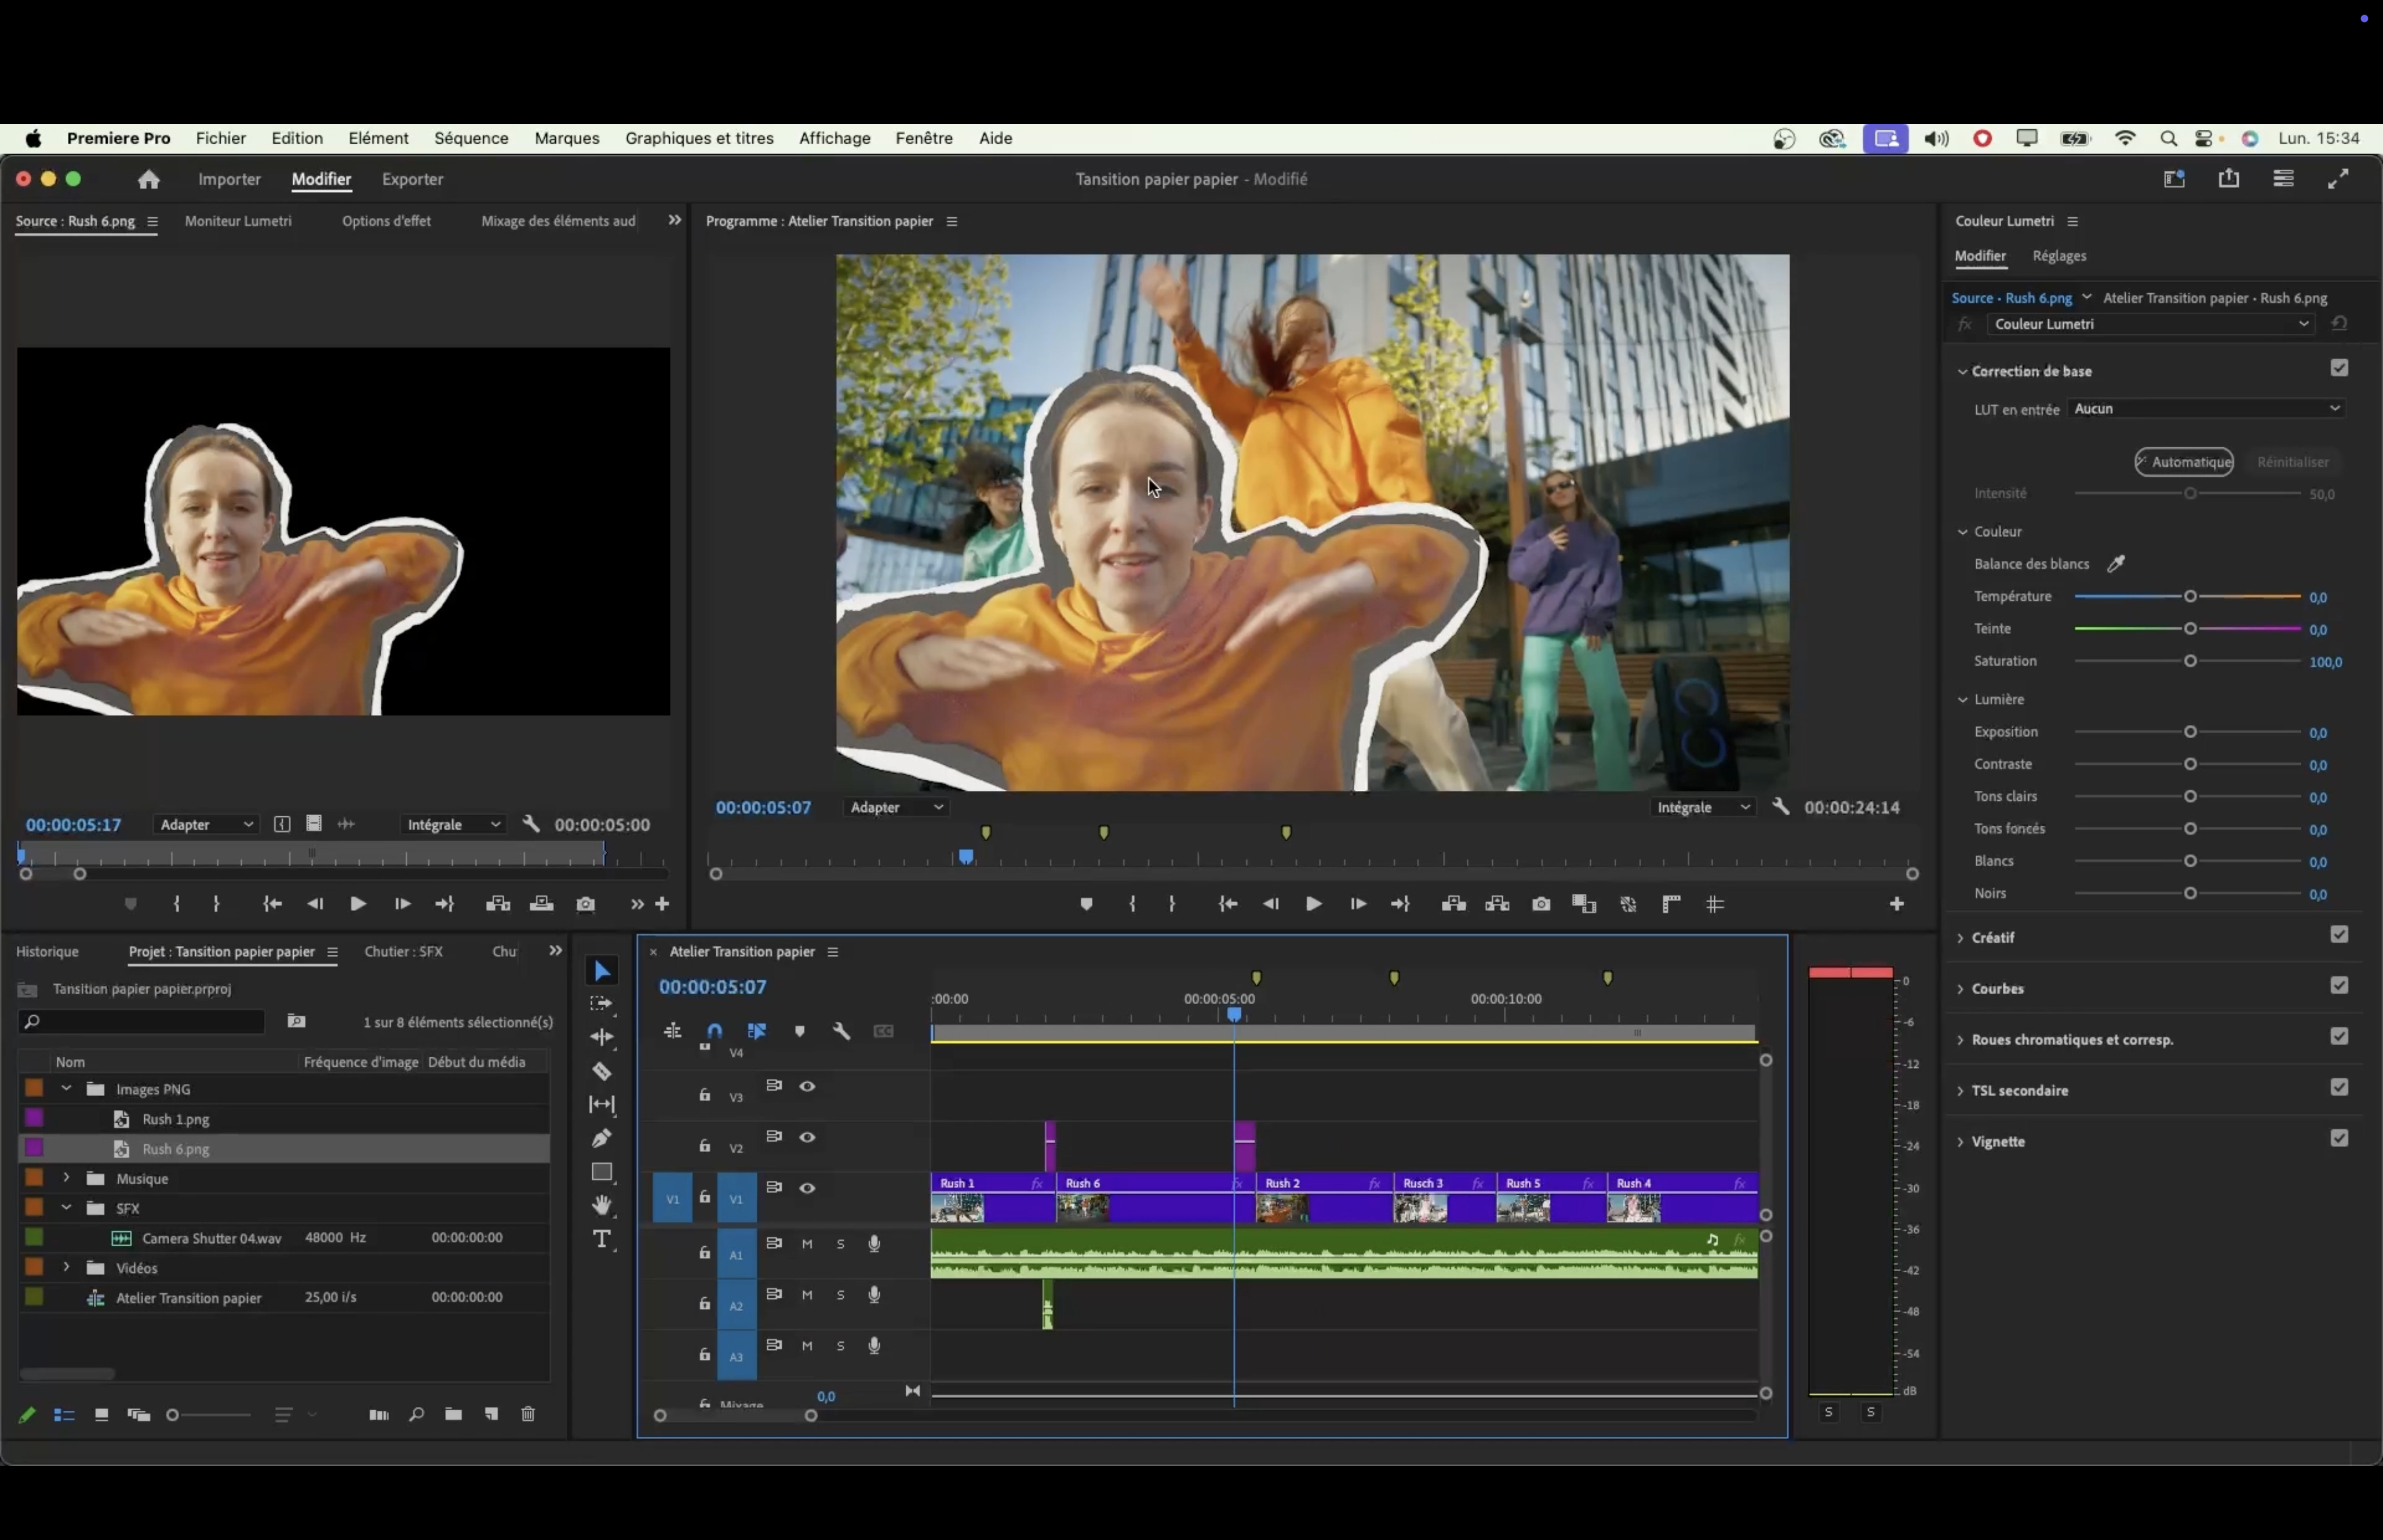Select the Type (T) tool
Screen dimensions: 2383x1540
click(x=601, y=1239)
